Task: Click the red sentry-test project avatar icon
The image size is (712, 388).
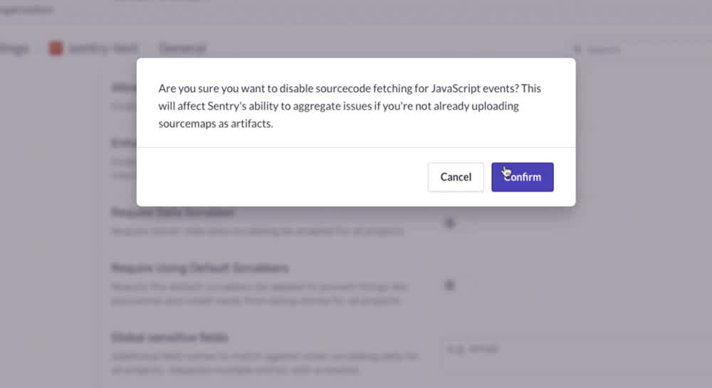Action: point(56,48)
